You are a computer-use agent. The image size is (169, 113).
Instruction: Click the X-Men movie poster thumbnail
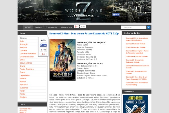tap(63, 60)
